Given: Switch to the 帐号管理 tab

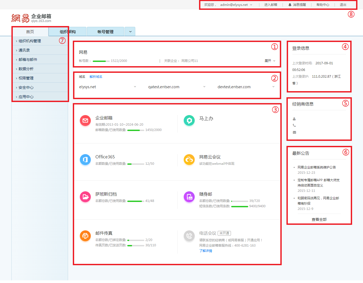Looking at the screenshot, I should click(105, 32).
